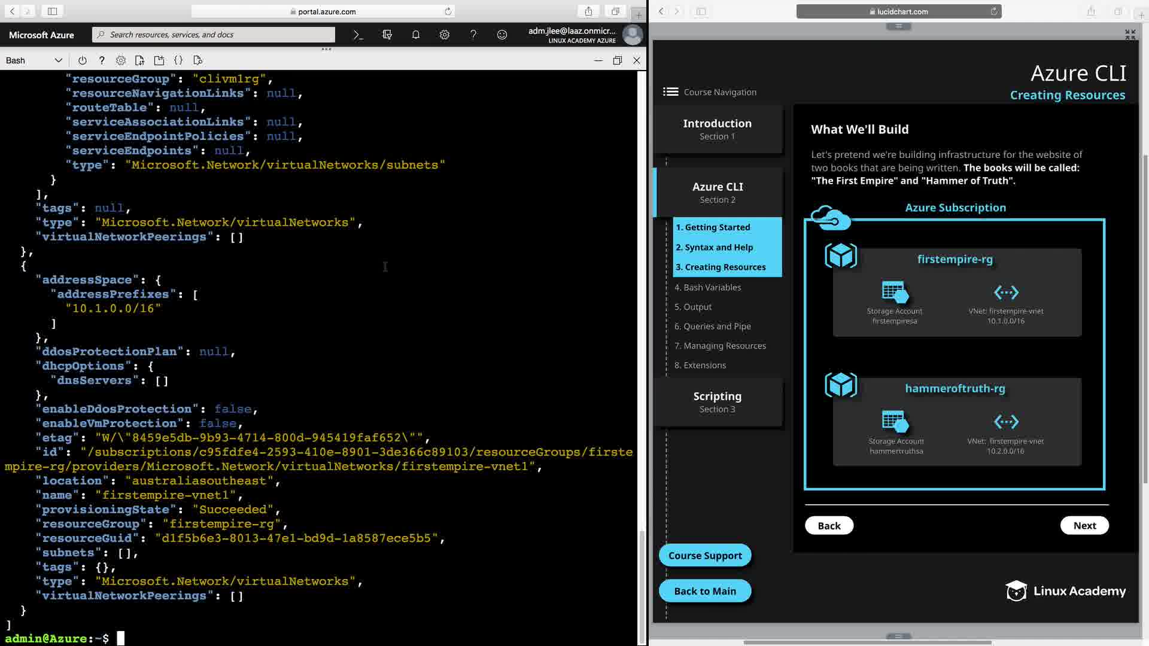Click the web preview icon
The width and height of the screenshot is (1149, 646).
(x=198, y=60)
